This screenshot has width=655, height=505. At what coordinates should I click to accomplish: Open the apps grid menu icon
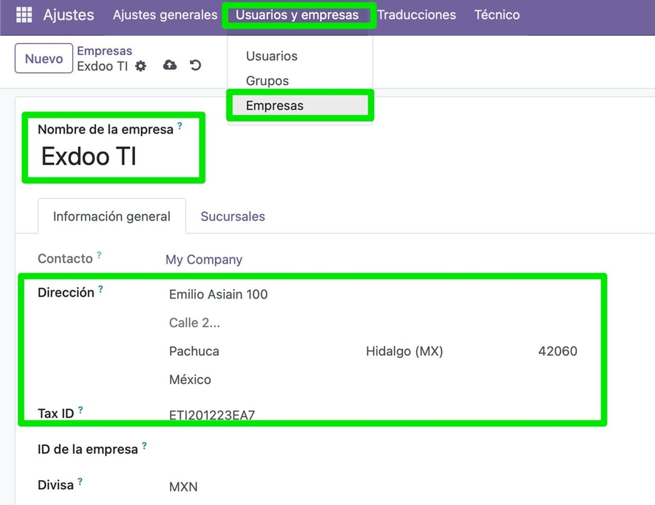click(24, 15)
